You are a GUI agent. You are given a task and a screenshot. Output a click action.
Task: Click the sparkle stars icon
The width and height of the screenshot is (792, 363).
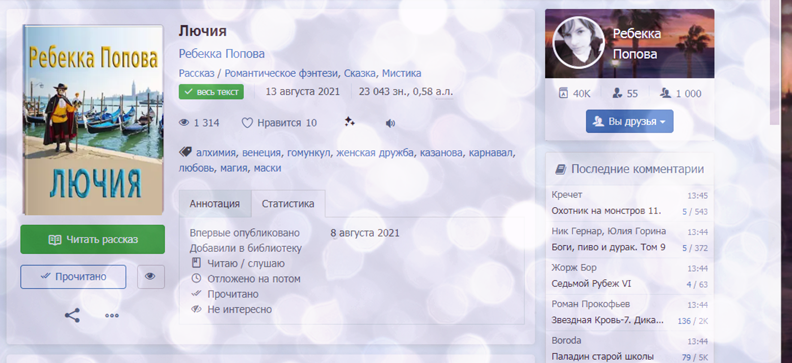point(349,122)
